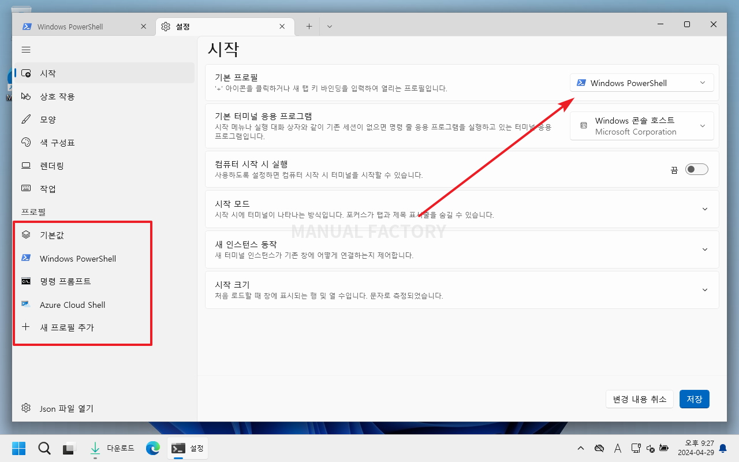Image resolution: width=739 pixels, height=462 pixels.
Task: Open the 렌더링 rendering settings
Action: click(x=104, y=166)
